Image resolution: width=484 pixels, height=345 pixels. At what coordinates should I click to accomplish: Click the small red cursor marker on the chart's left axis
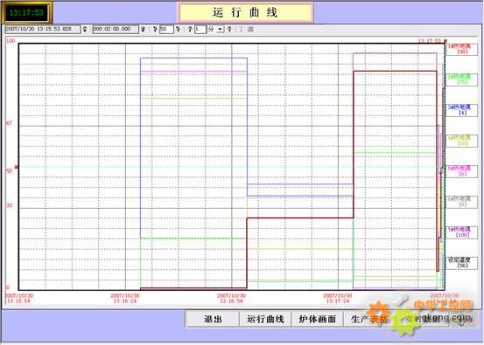17,168
